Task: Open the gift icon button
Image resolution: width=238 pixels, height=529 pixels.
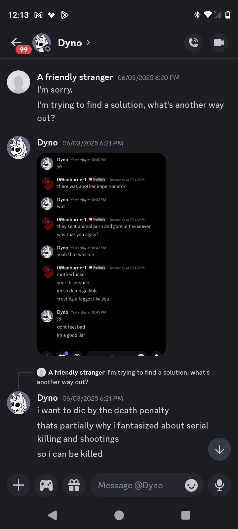Action: coord(74,485)
